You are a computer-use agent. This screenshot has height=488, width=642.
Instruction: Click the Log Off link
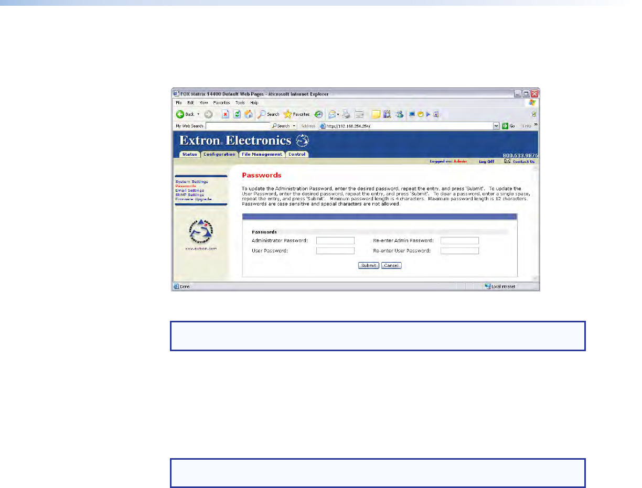487,161
